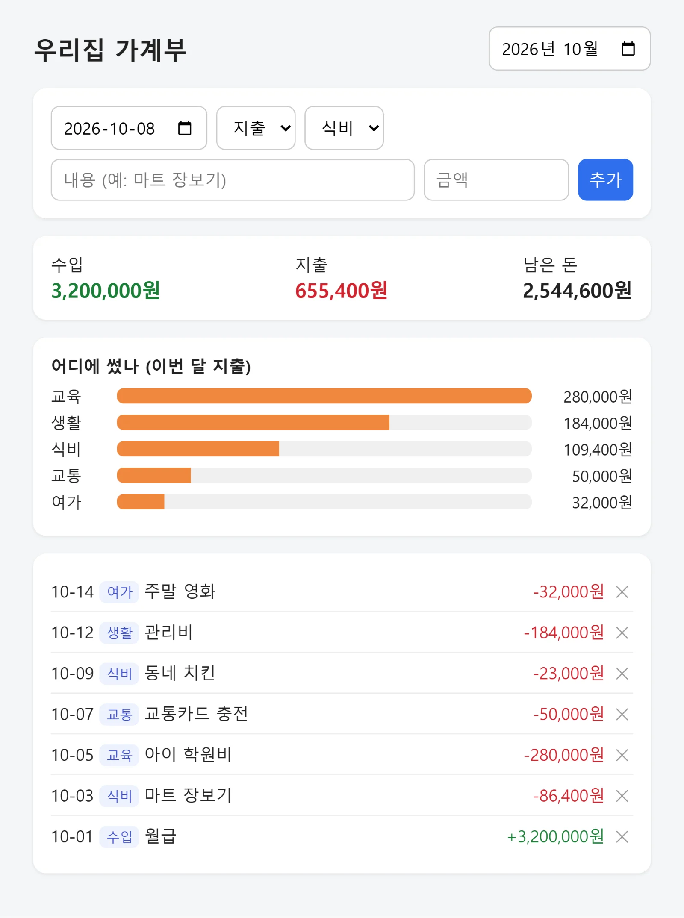Click the 교통카드 충전 description text
Image resolution: width=684 pixels, height=918 pixels.
[x=196, y=714]
